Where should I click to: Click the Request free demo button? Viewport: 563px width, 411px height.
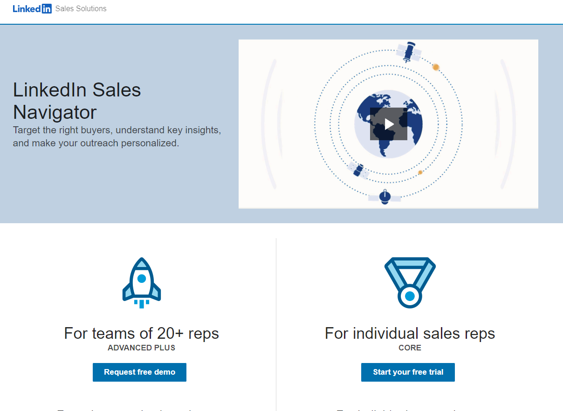[x=139, y=372]
